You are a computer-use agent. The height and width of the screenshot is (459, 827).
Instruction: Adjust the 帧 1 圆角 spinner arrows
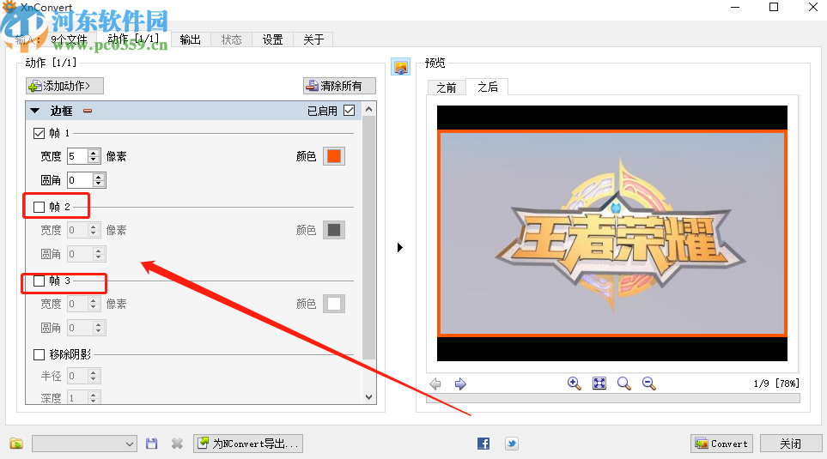pyautogui.click(x=99, y=180)
